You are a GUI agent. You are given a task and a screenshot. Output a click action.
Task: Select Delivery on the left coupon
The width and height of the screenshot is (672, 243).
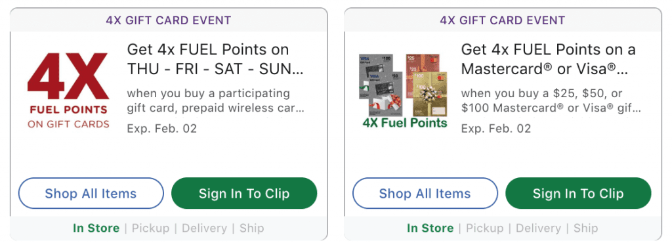click(205, 228)
